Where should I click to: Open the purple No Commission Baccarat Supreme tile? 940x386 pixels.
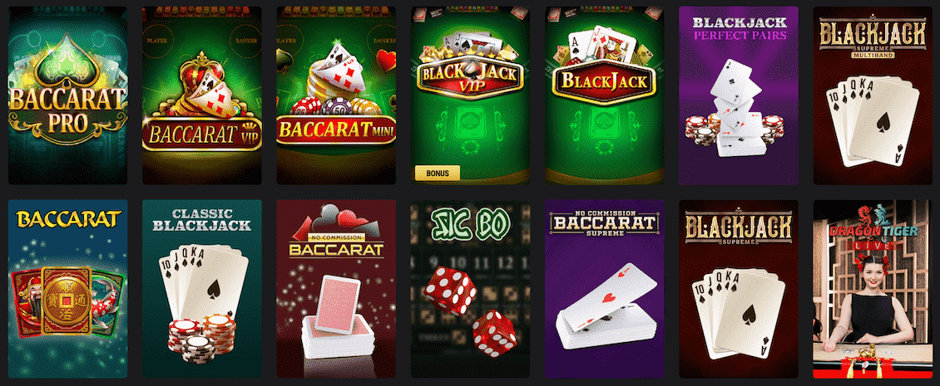click(x=604, y=288)
